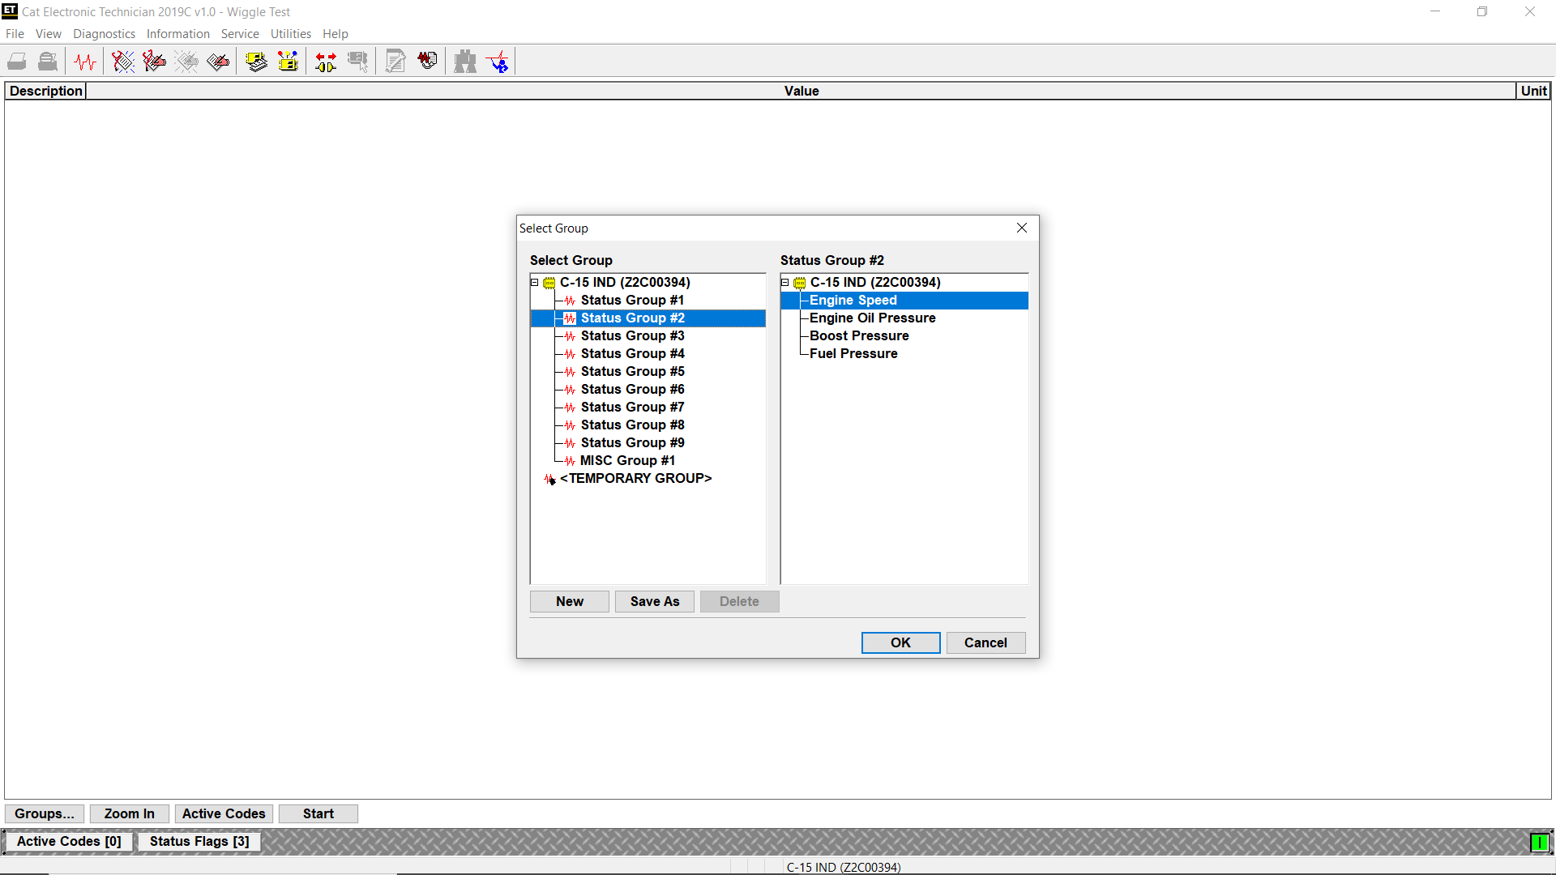Collapse the C-15 IND tree in Status Group #2
1556x875 pixels.
pos(785,282)
